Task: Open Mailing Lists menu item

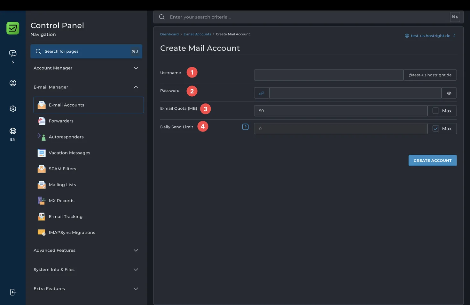Action: pos(89,185)
